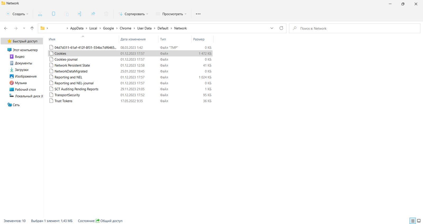Open the three-dots more options menu

(198, 14)
